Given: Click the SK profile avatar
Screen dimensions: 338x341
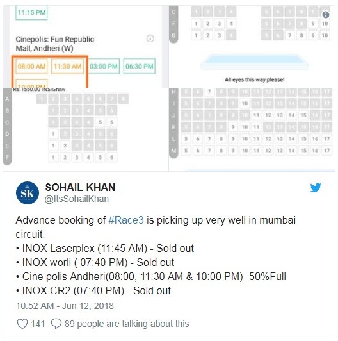Looking at the screenshot, I should 28,193.
